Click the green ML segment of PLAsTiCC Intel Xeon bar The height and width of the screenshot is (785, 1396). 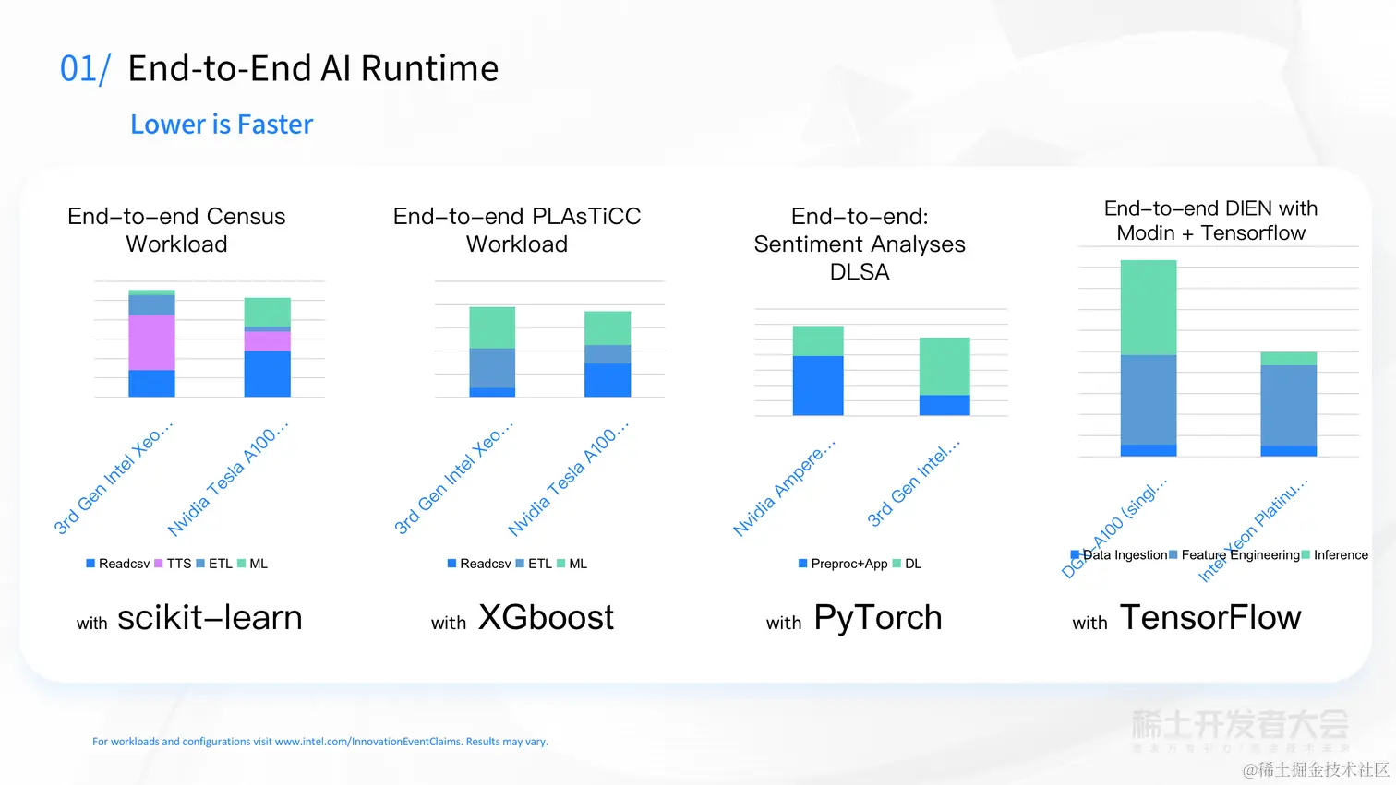click(492, 327)
